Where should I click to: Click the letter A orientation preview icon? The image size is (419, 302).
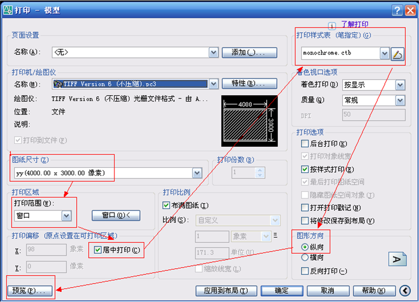[x=397, y=258]
